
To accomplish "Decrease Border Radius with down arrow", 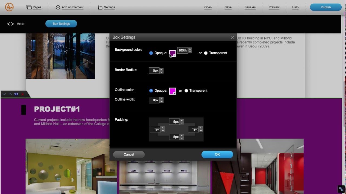I will click(x=161, y=72).
